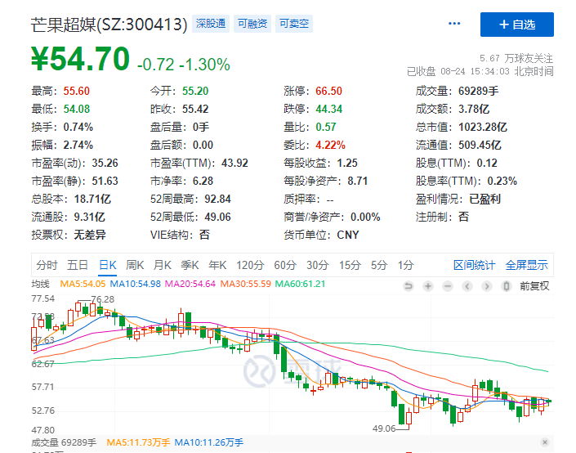Viewport: 576px width, 453px height.
Task: Click the 52周最低 value 49.06
Action: point(218,217)
